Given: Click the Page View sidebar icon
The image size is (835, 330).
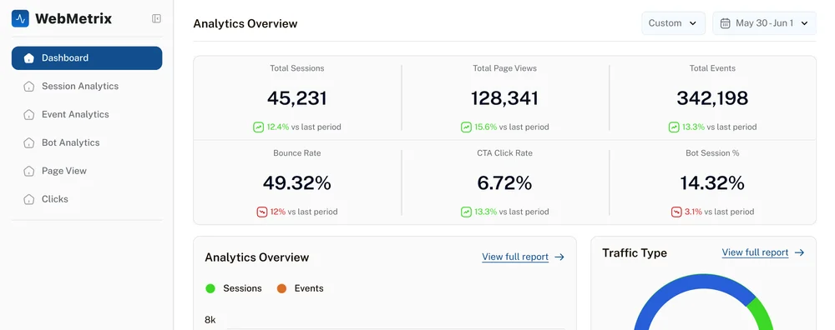Looking at the screenshot, I should pyautogui.click(x=28, y=171).
